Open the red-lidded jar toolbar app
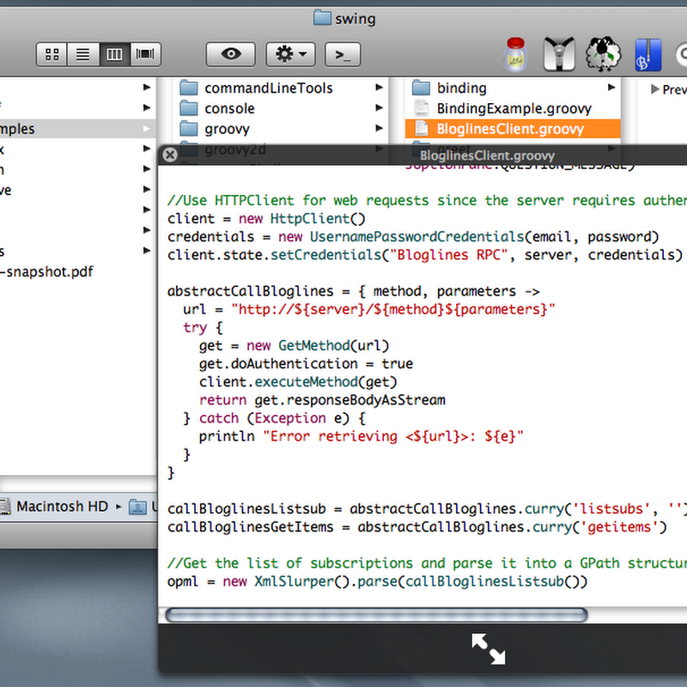 [516, 54]
